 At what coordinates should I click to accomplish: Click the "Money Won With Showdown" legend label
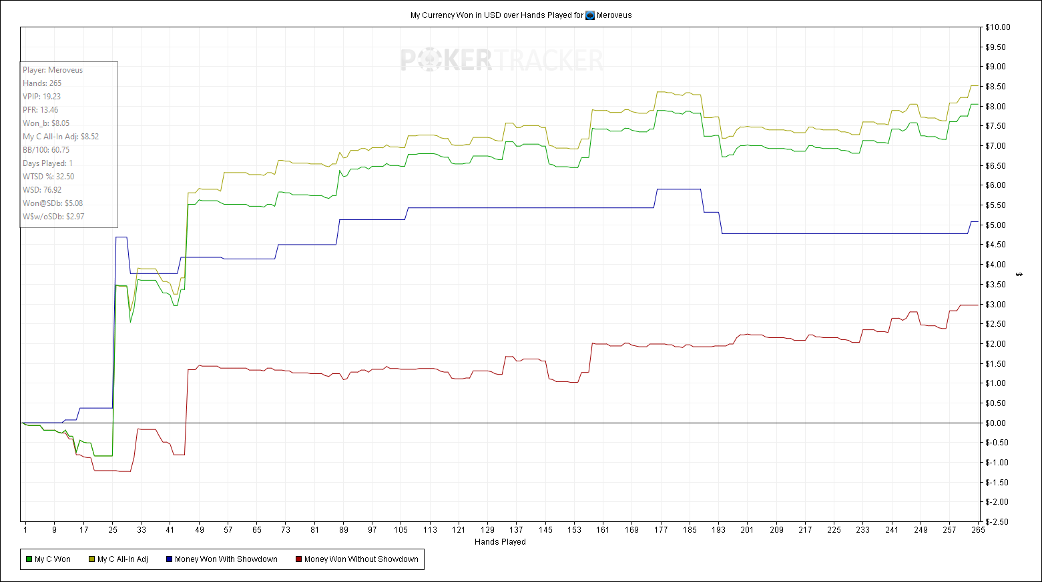pyautogui.click(x=226, y=559)
